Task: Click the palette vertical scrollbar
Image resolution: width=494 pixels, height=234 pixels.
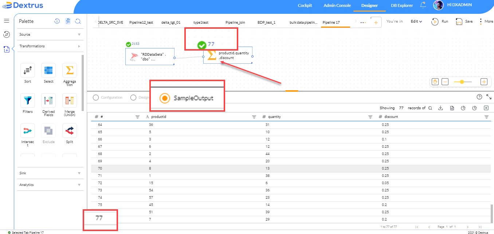Action: (x=83, y=83)
